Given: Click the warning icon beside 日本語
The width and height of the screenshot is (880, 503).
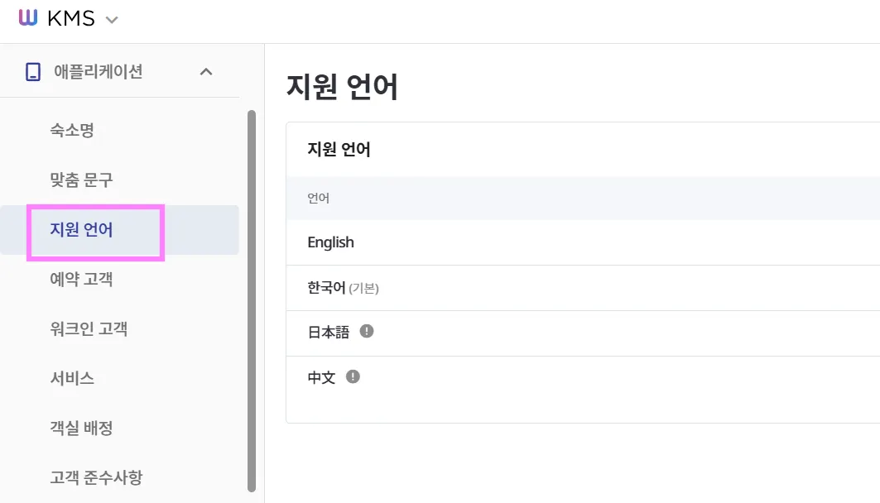Looking at the screenshot, I should click(x=368, y=331).
